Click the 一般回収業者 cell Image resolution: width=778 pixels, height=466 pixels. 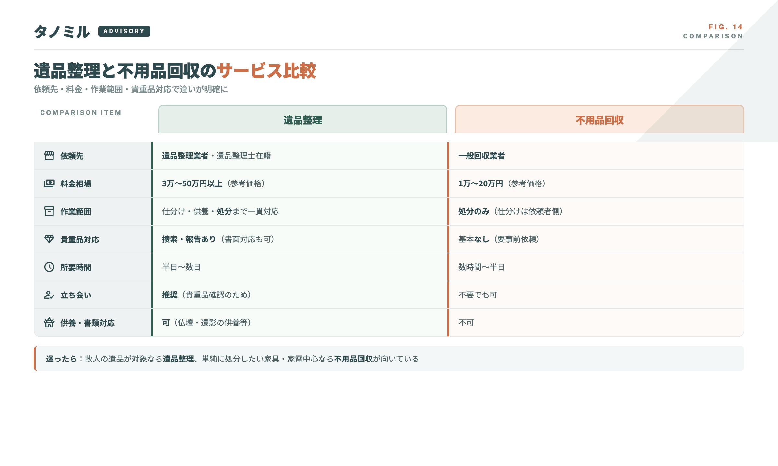tap(481, 156)
